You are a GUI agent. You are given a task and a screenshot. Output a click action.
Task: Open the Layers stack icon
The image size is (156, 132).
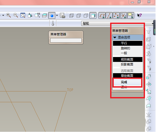tap(45, 16)
